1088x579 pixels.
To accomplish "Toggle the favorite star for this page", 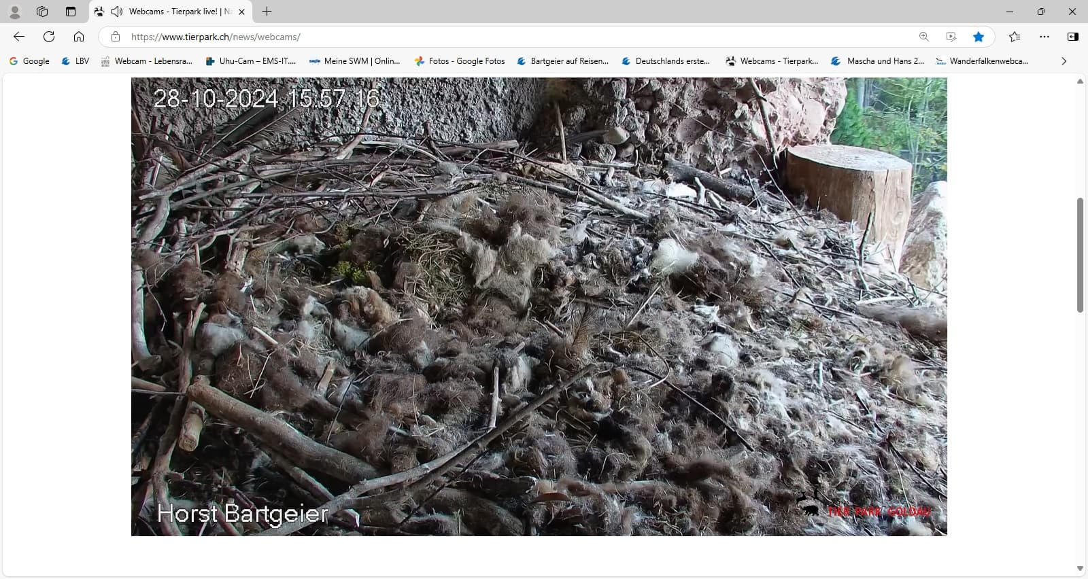I will [x=979, y=37].
